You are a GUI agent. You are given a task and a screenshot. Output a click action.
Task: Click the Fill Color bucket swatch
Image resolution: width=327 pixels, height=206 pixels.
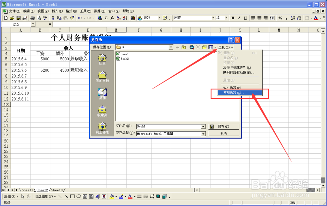click(x=112, y=197)
